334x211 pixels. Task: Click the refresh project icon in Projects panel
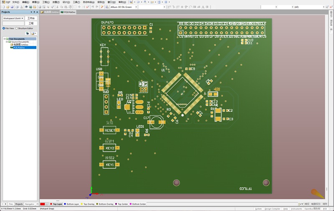(x=27, y=33)
